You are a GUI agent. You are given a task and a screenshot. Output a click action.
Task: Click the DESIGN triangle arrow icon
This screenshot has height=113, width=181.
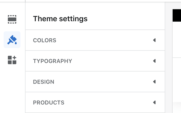click(x=154, y=82)
